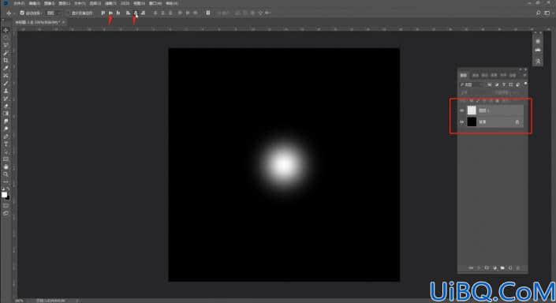Hide the Background layer with its eye icon
The height and width of the screenshot is (303, 556).
click(461, 122)
